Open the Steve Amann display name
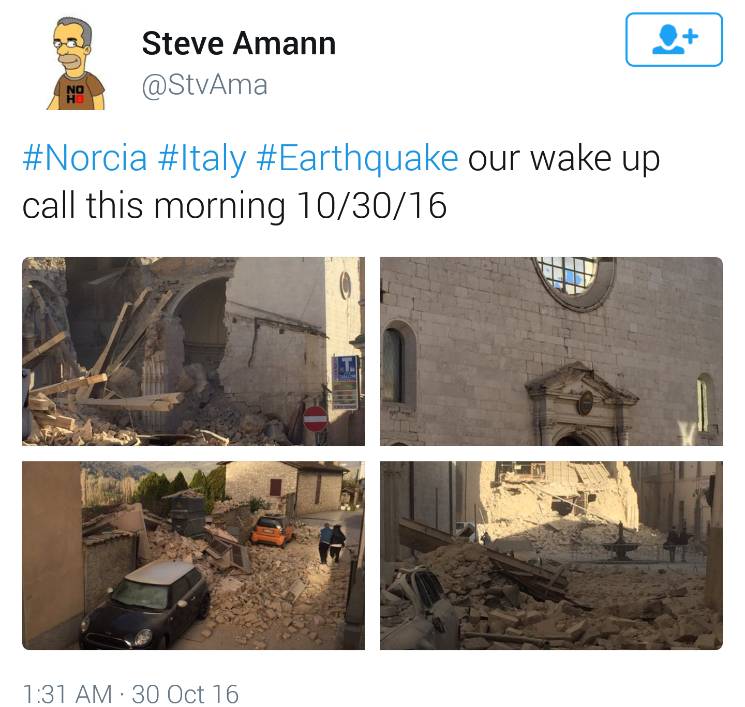Image resolution: width=745 pixels, height=707 pixels. pyautogui.click(x=239, y=43)
